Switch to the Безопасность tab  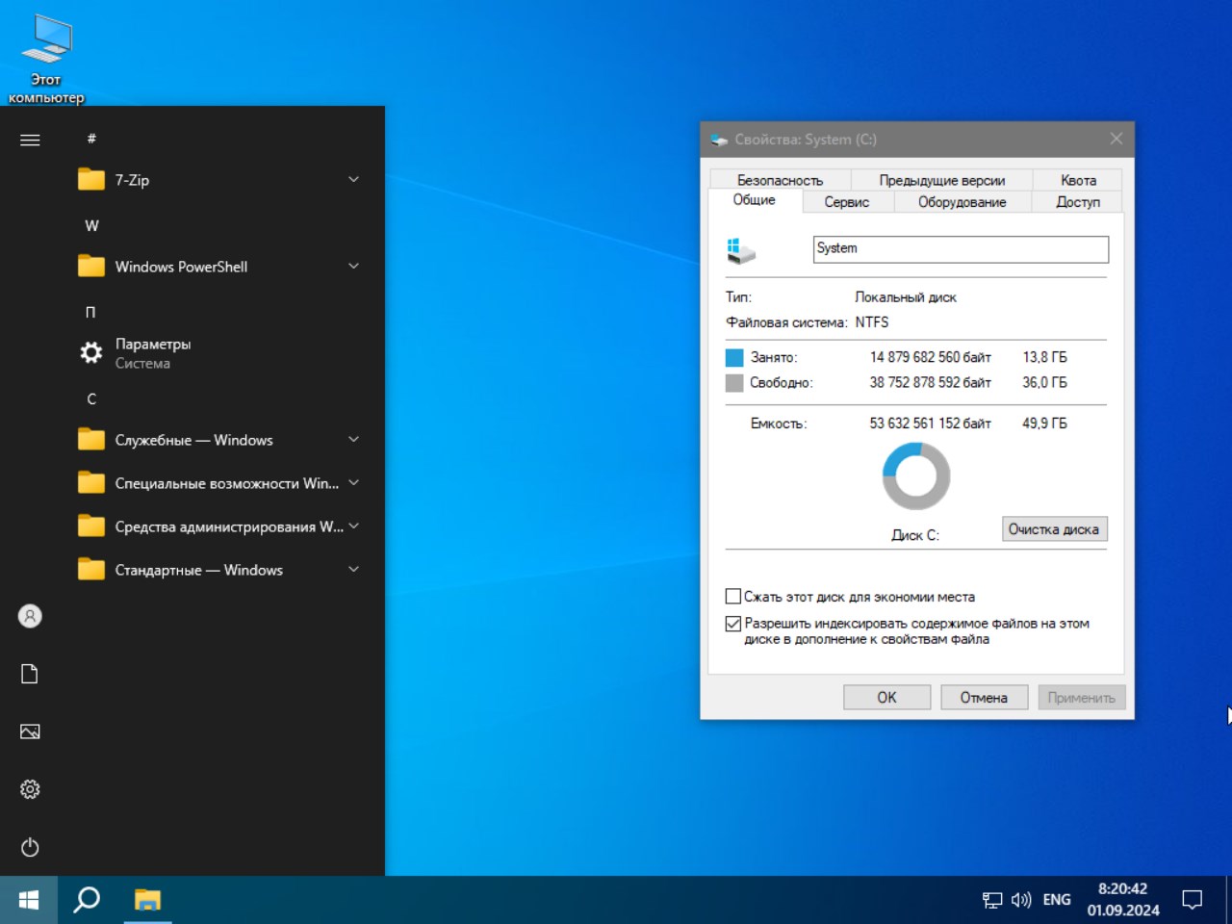[780, 180]
